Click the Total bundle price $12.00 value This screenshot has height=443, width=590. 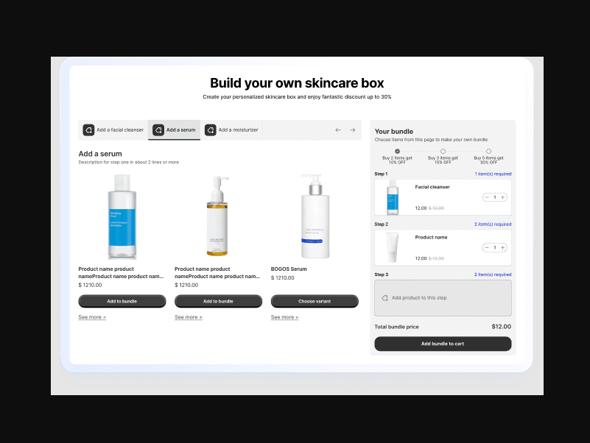[501, 327]
